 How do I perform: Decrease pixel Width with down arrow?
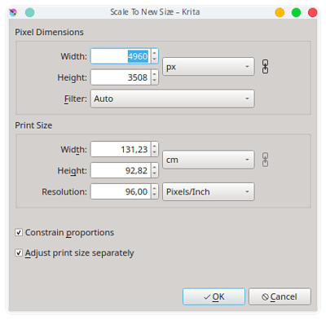[155, 59]
